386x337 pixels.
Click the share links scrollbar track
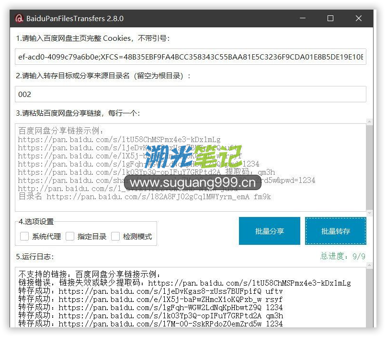(369, 167)
